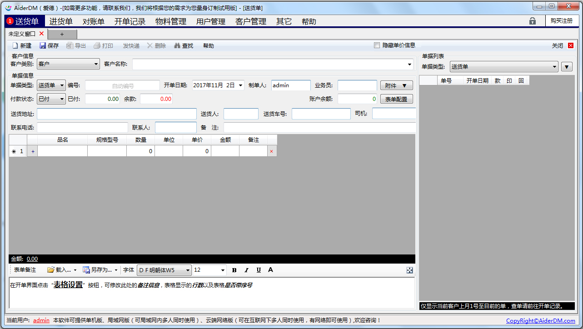
Task: Click the expand notes editor icon
Action: coord(410,270)
